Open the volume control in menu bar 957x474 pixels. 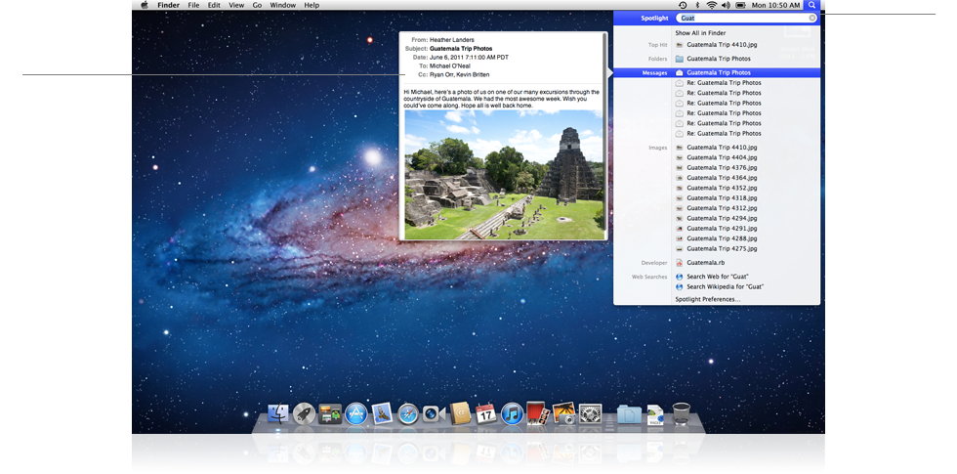pyautogui.click(x=726, y=5)
